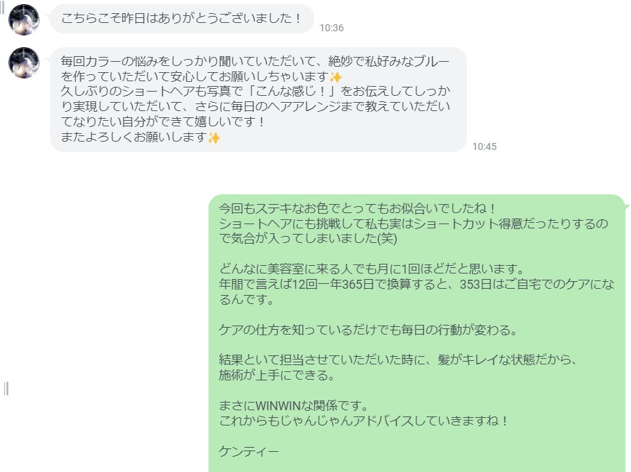The width and height of the screenshot is (631, 472).
Task: Click the sparkle emoji after お願いしちゃいます
Action: (x=336, y=77)
